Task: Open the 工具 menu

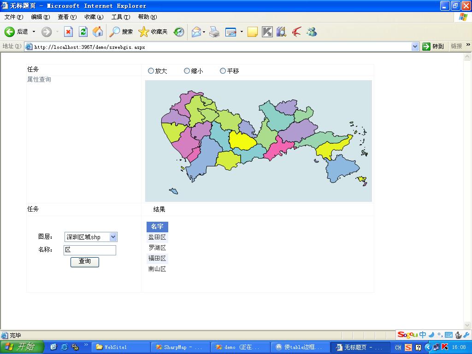Action: click(x=121, y=17)
